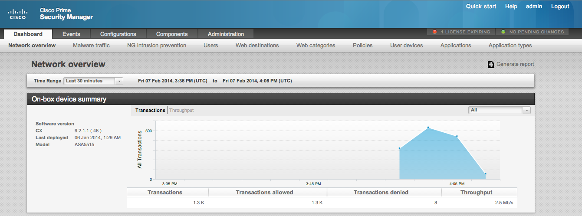The image size is (582, 216).
Task: Switch to the Configurations tab
Action: (x=118, y=34)
